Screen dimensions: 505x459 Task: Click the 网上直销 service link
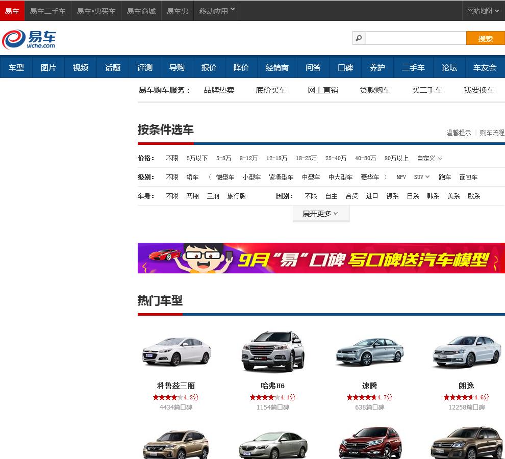(x=323, y=90)
